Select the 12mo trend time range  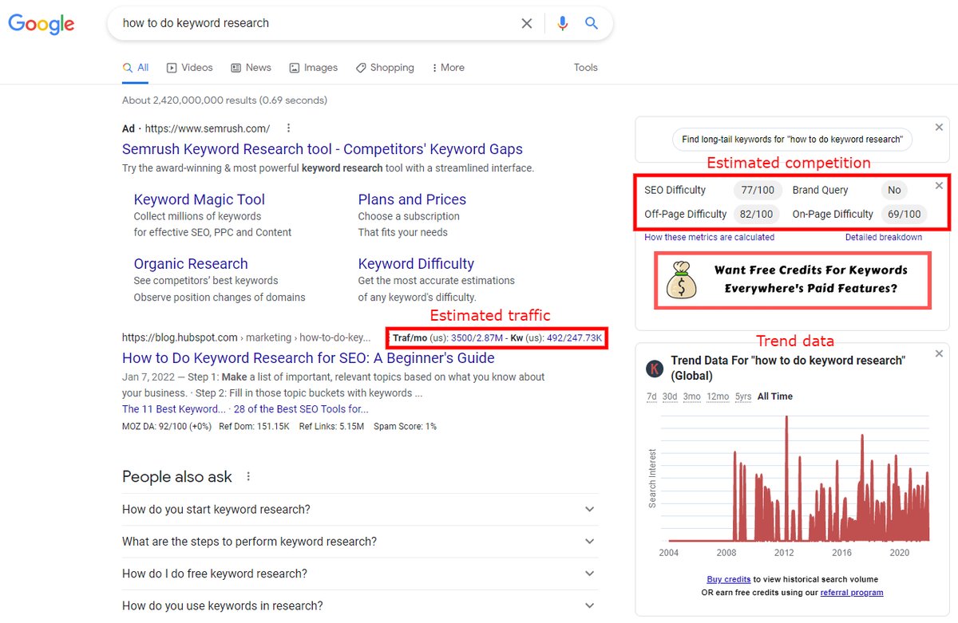coord(718,396)
